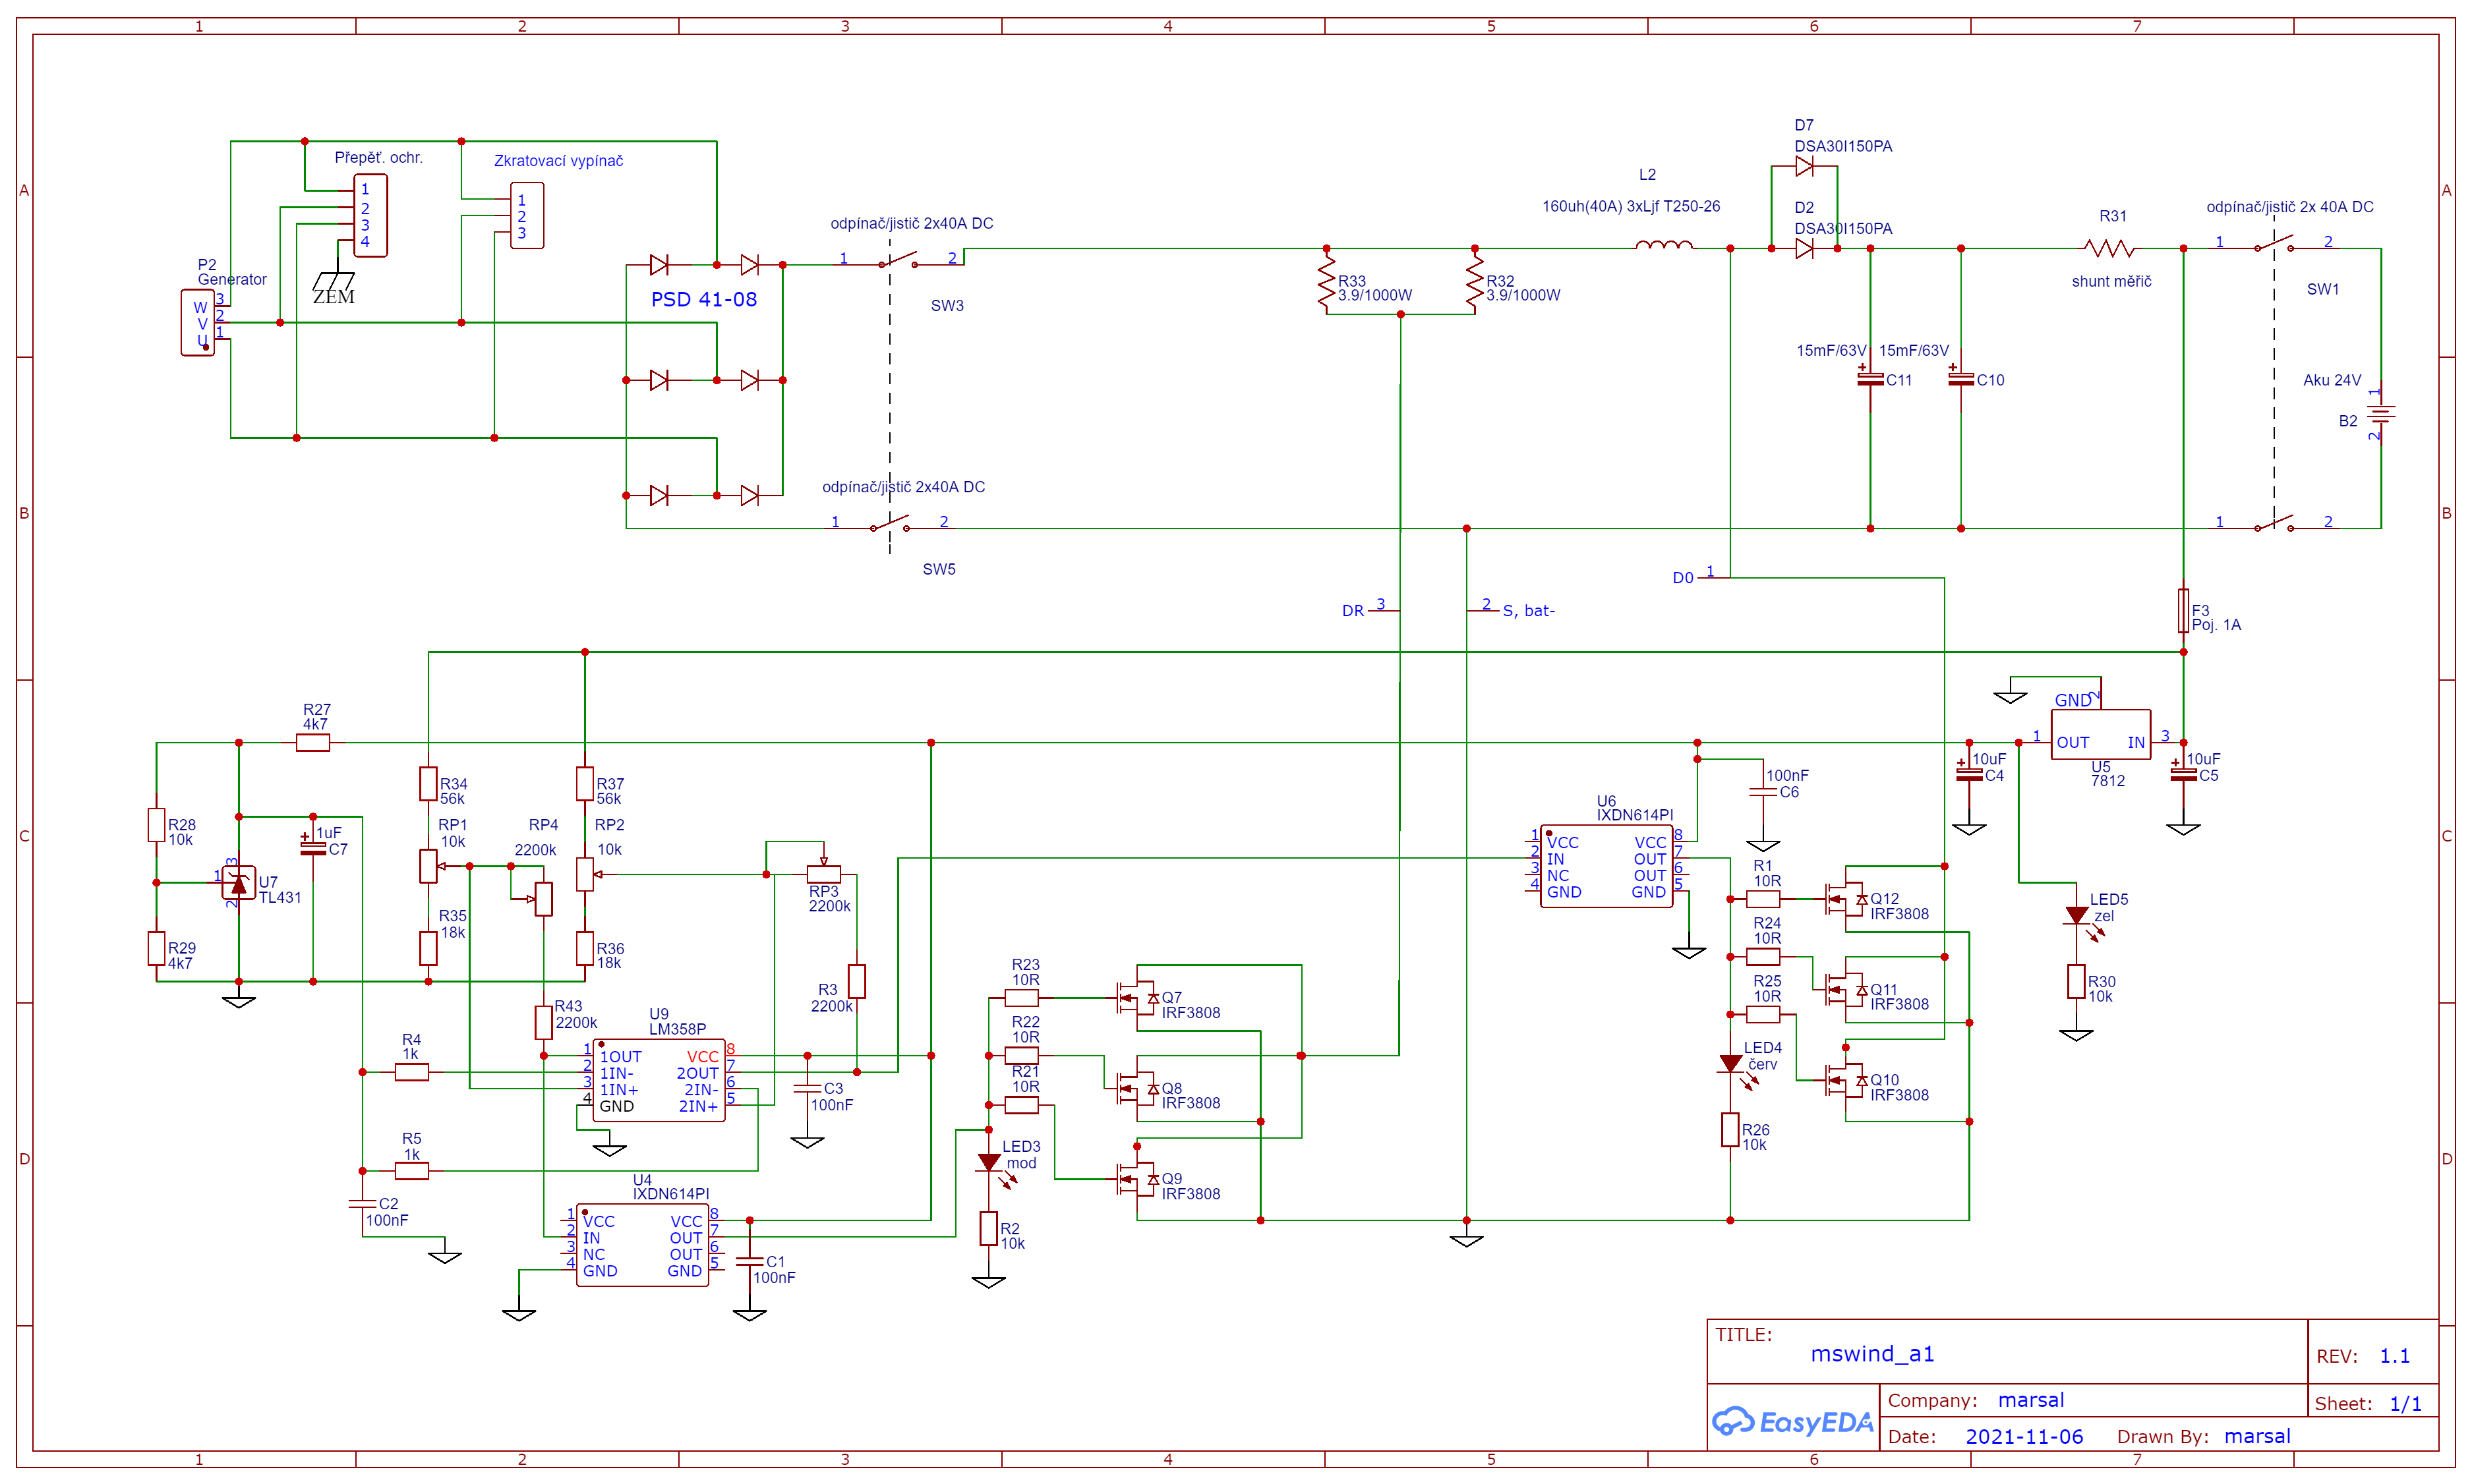Click the ZEM earth ground symbol
Viewport: 2472px width, 1484px height.
334,282
